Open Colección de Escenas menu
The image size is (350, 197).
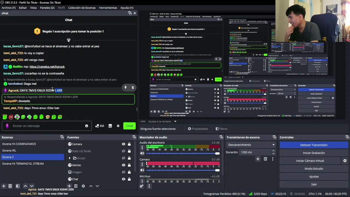click(x=82, y=8)
